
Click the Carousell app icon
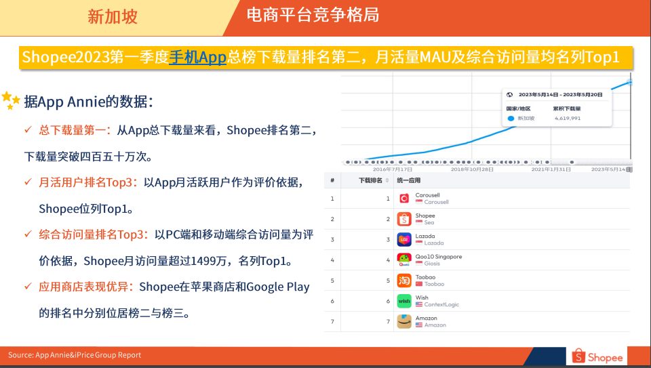tap(404, 199)
